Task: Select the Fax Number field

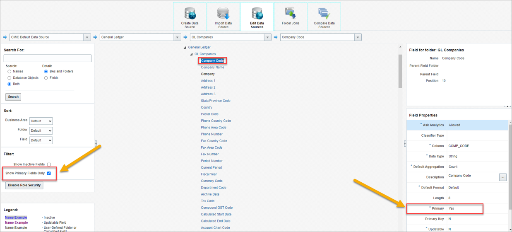Action: (210, 154)
